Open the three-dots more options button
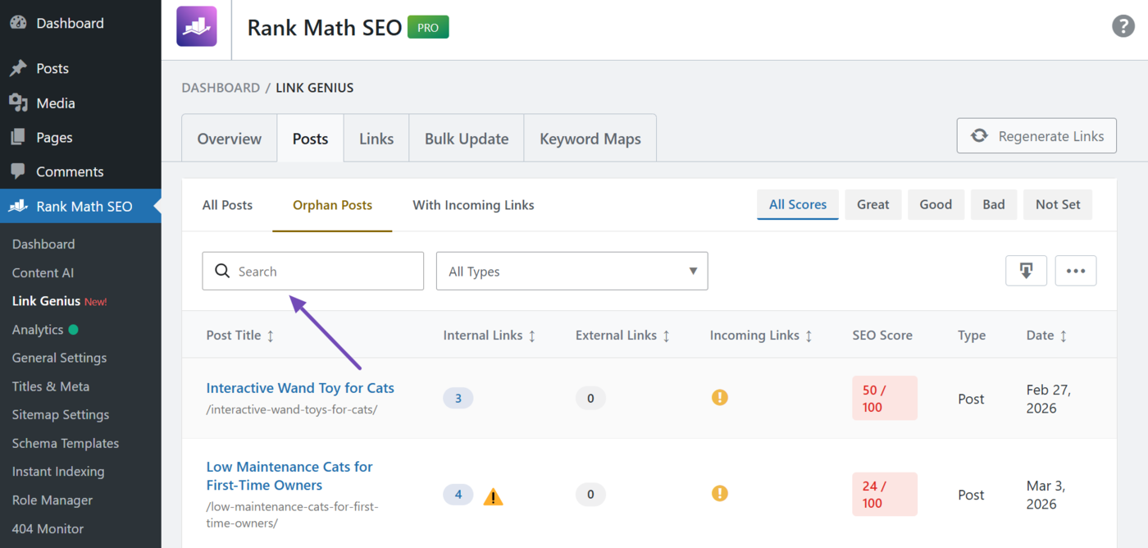The image size is (1148, 548). tap(1075, 271)
